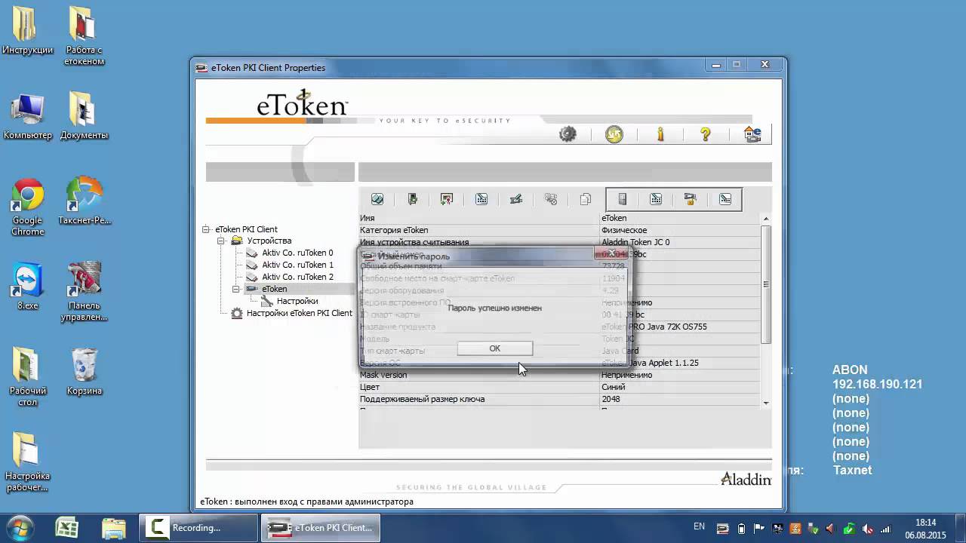This screenshot has height=543, width=966.
Task: Collapse the Устройства tree node
Action: 221,241
